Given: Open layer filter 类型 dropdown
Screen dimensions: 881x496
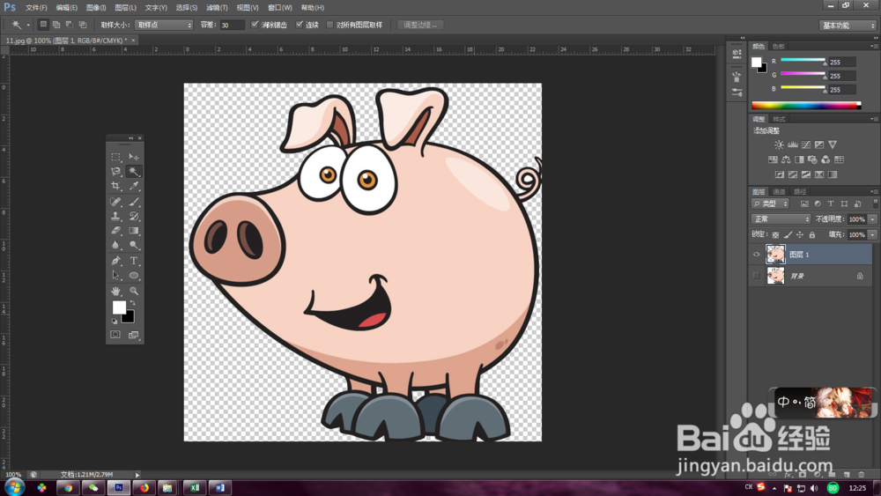Looking at the screenshot, I should (x=770, y=204).
